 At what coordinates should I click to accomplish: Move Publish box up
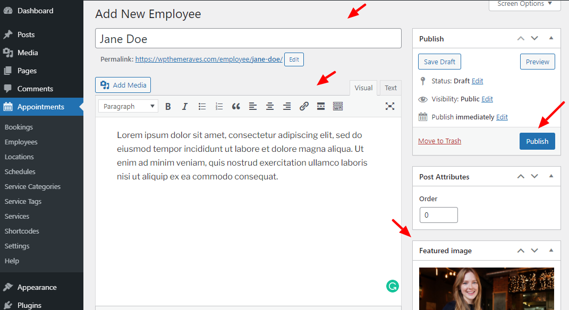pyautogui.click(x=521, y=38)
